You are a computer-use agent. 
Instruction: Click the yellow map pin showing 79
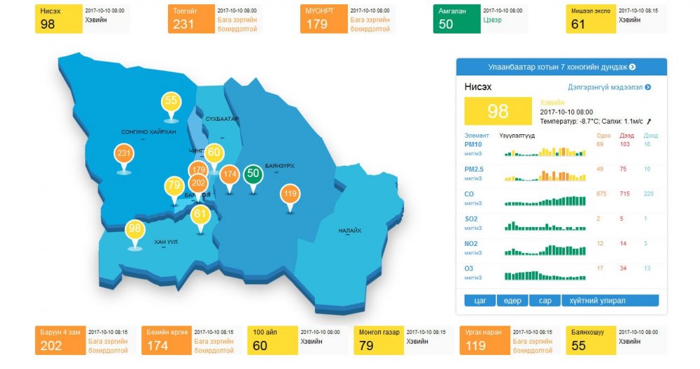pyautogui.click(x=174, y=187)
